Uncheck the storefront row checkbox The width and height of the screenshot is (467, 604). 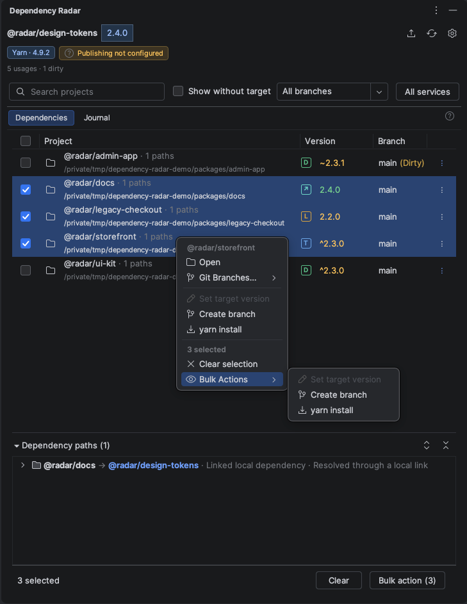coord(26,243)
